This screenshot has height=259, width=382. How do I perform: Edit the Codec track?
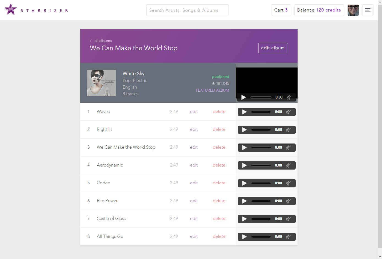point(194,183)
